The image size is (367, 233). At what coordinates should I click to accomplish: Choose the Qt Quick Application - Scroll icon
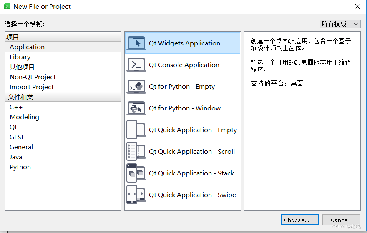click(x=136, y=152)
